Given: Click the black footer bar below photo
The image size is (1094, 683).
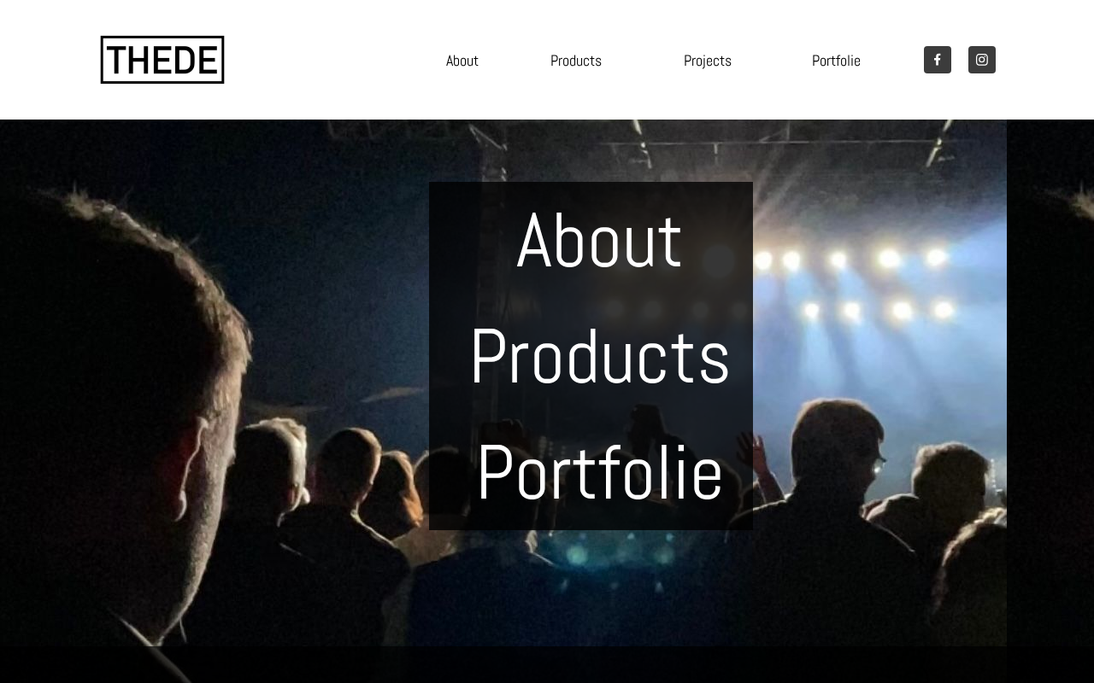Looking at the screenshot, I should coord(547,664).
